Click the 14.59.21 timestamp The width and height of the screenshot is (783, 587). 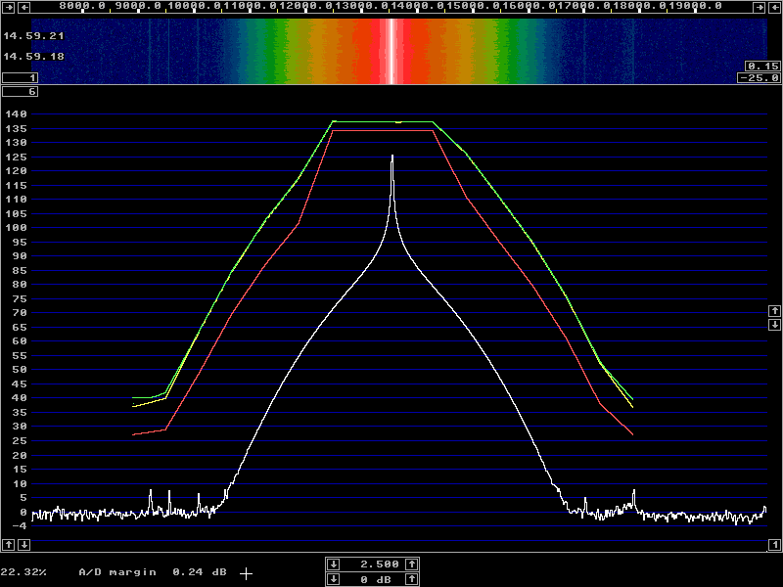(x=34, y=36)
